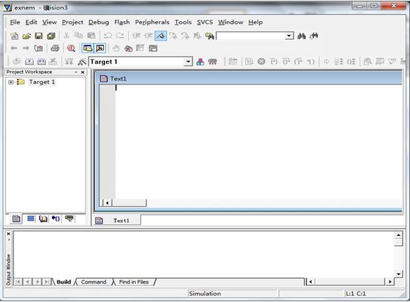Image resolution: width=410 pixels, height=302 pixels.
Task: Open the Tools menu
Action: coord(183,22)
